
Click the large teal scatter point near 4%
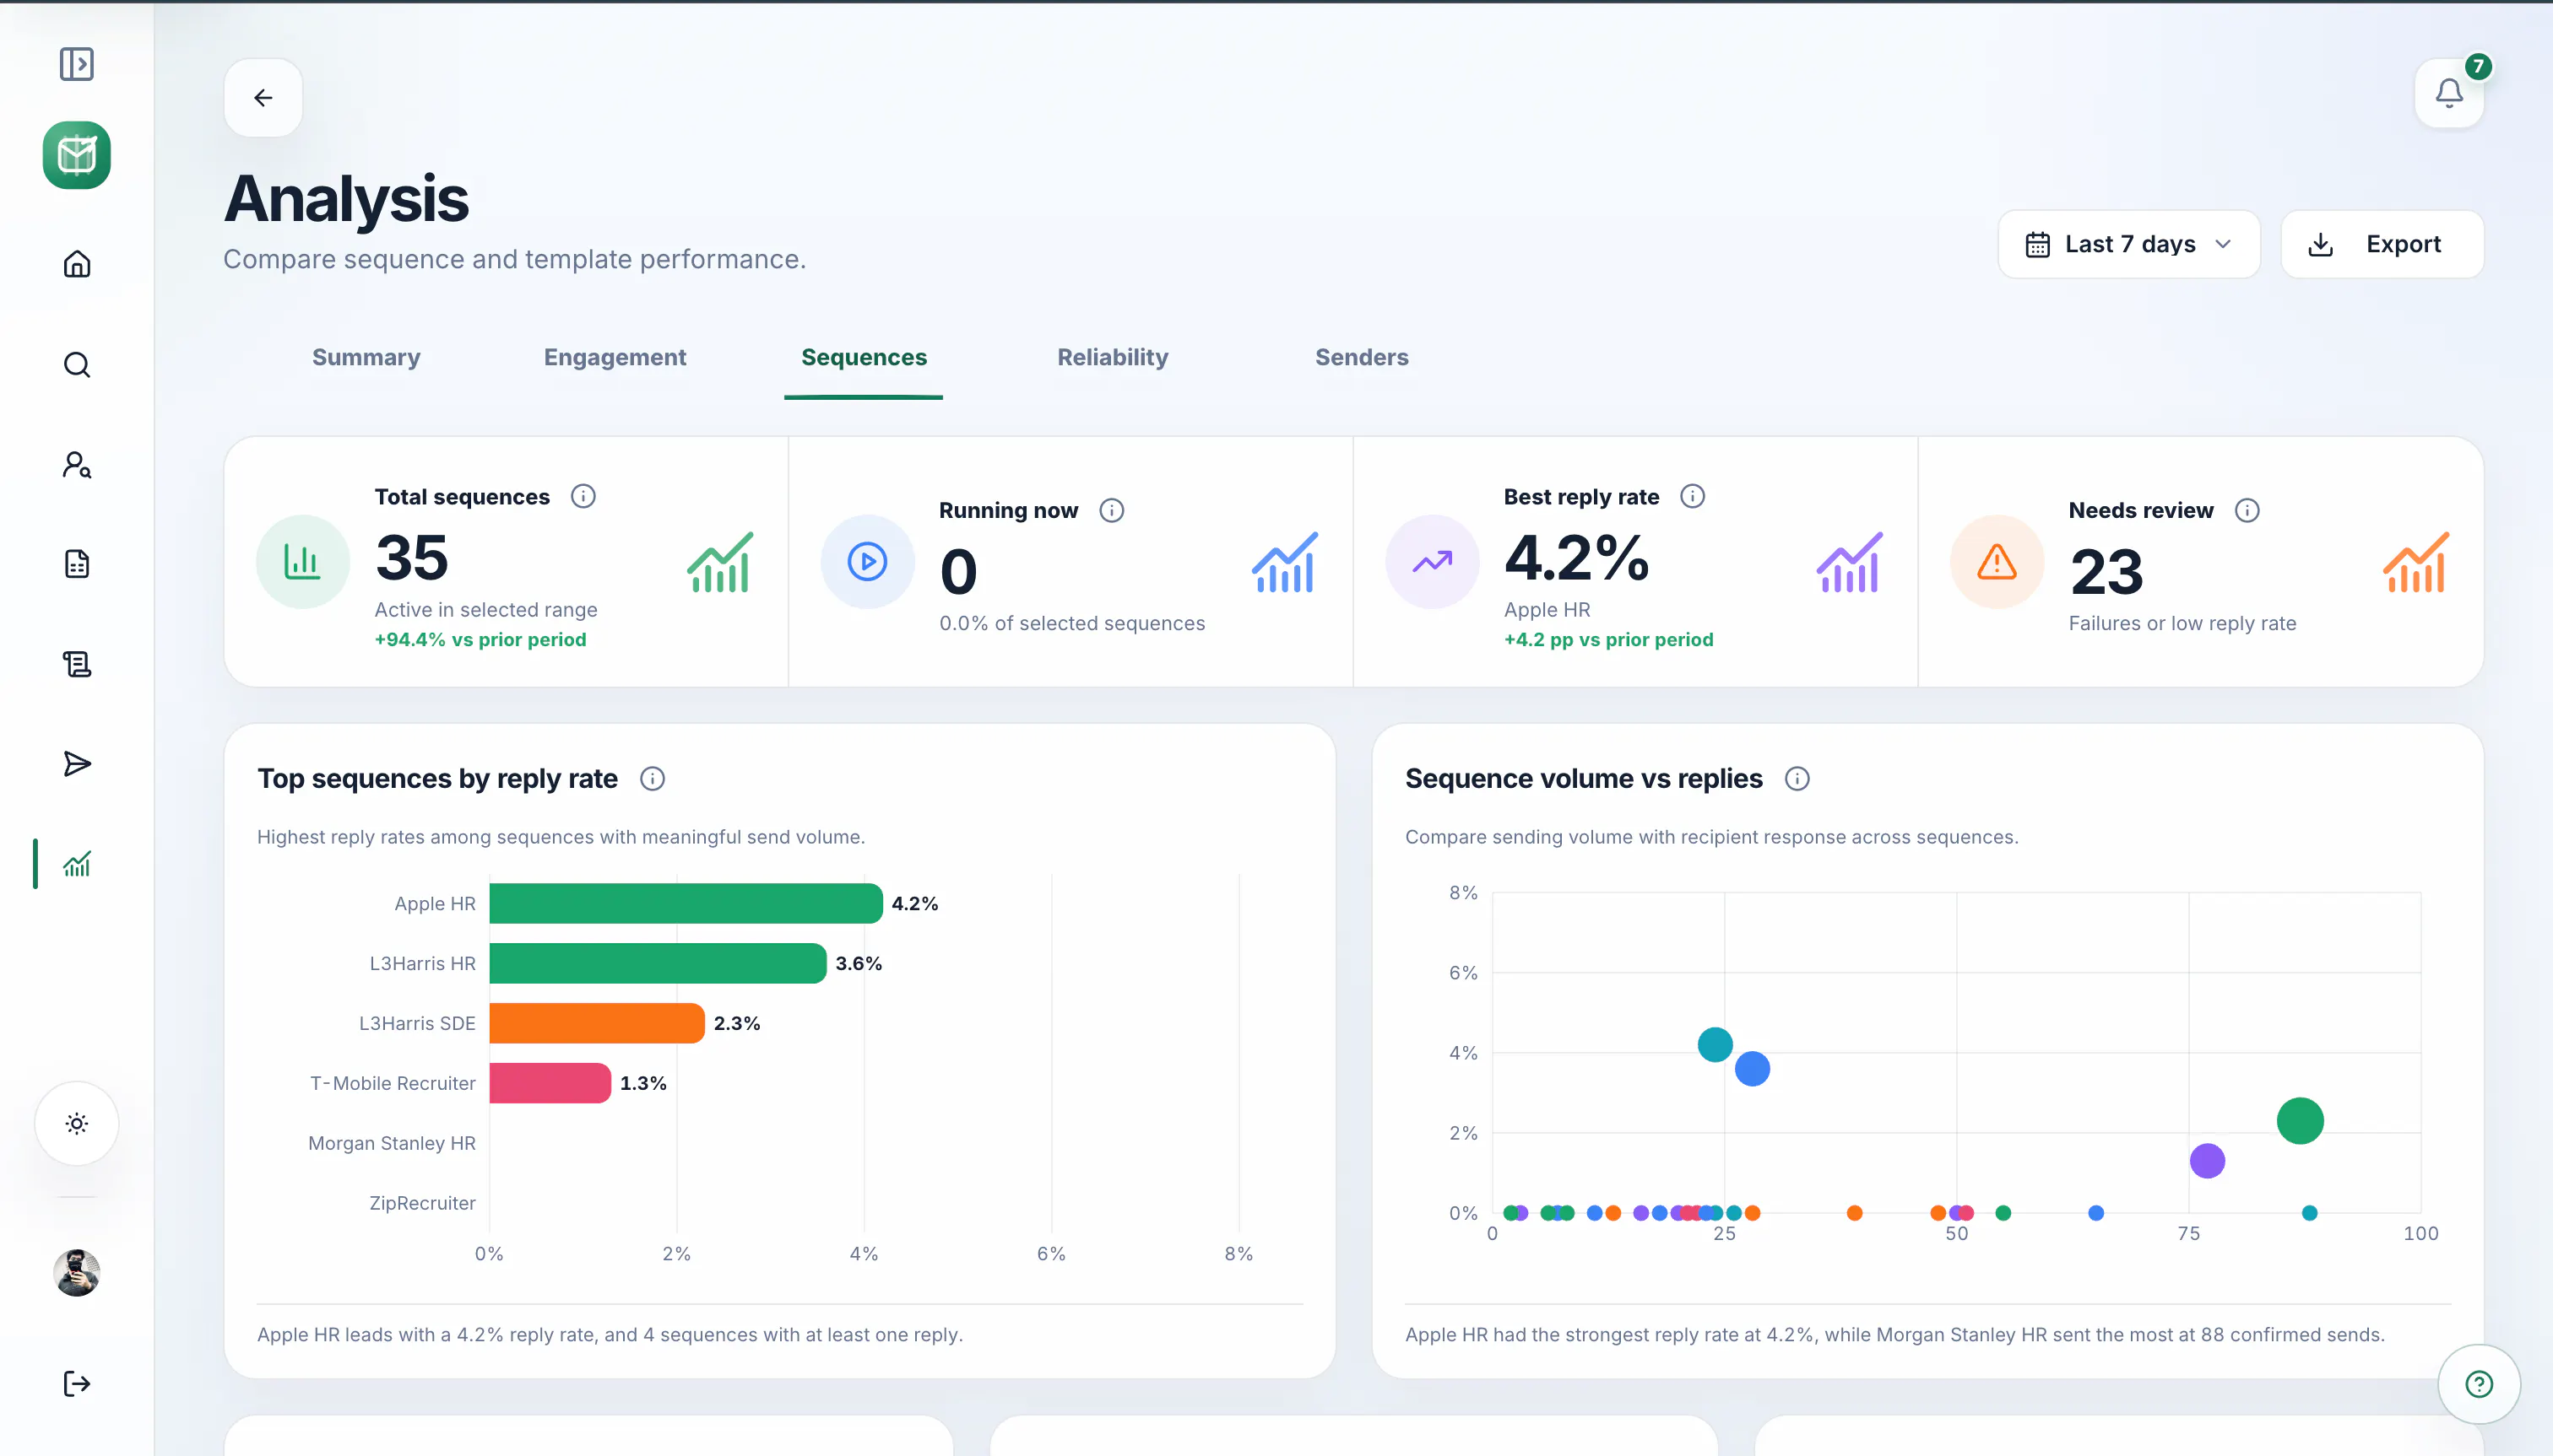coord(1715,1044)
